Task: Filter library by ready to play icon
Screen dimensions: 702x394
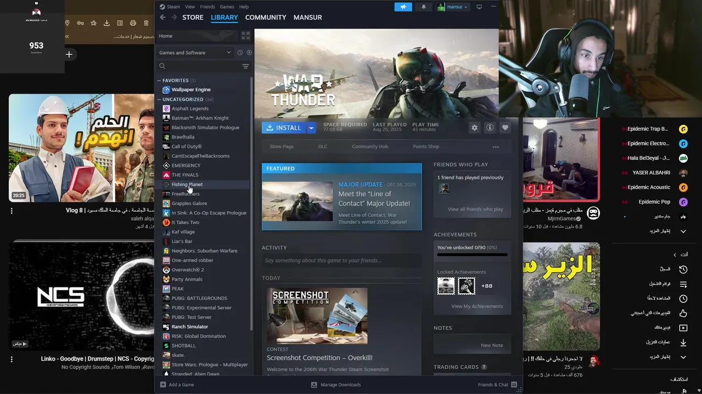Action: tap(249, 53)
